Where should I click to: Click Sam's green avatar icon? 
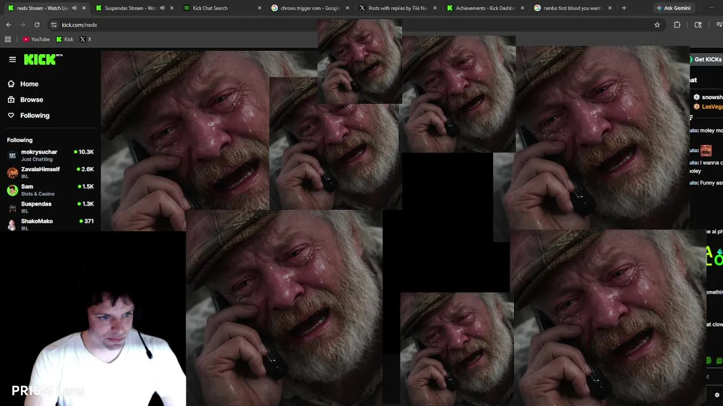click(12, 190)
